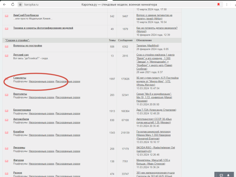This screenshot has width=236, height=177.
Task: Go to Неоконченные сказки under Автомобили
Action: pos(41,124)
